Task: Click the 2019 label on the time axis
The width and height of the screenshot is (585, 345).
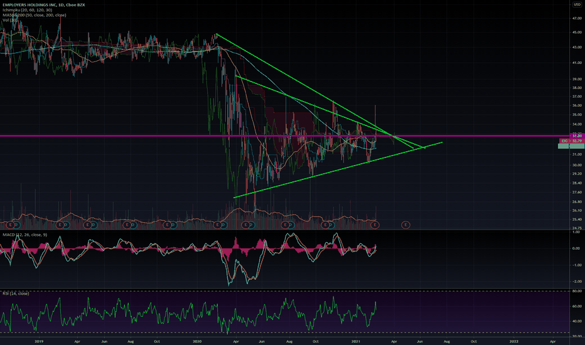Action: 39,341
